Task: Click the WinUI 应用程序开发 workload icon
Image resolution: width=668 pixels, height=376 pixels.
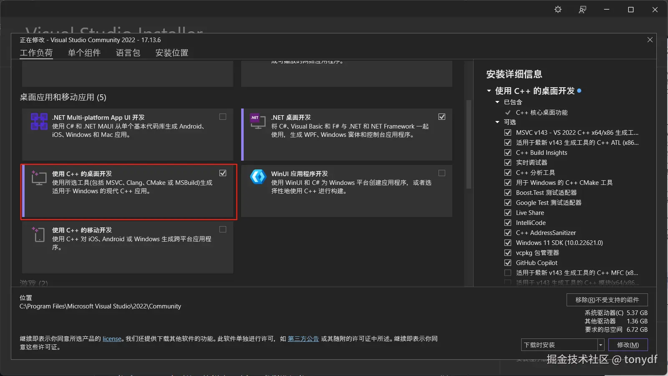Action: coord(258,177)
